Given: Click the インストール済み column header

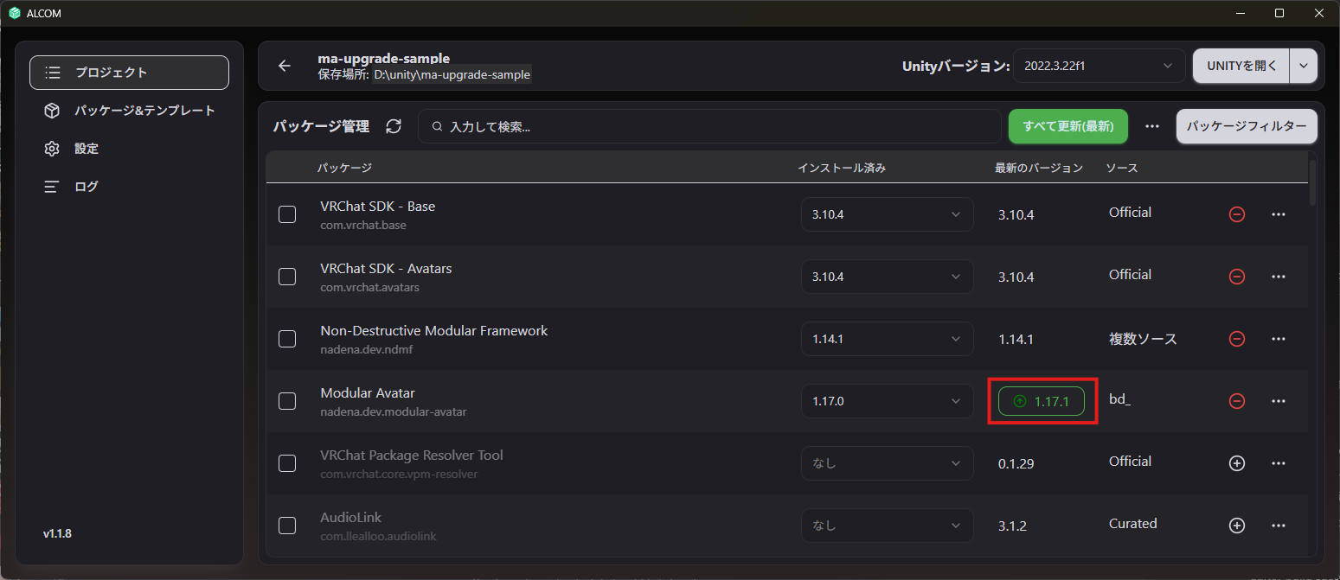Looking at the screenshot, I should pyautogui.click(x=842, y=168).
